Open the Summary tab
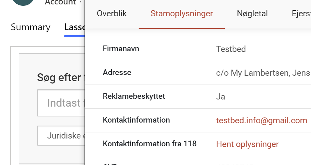This screenshot has height=165, width=311. [31, 27]
